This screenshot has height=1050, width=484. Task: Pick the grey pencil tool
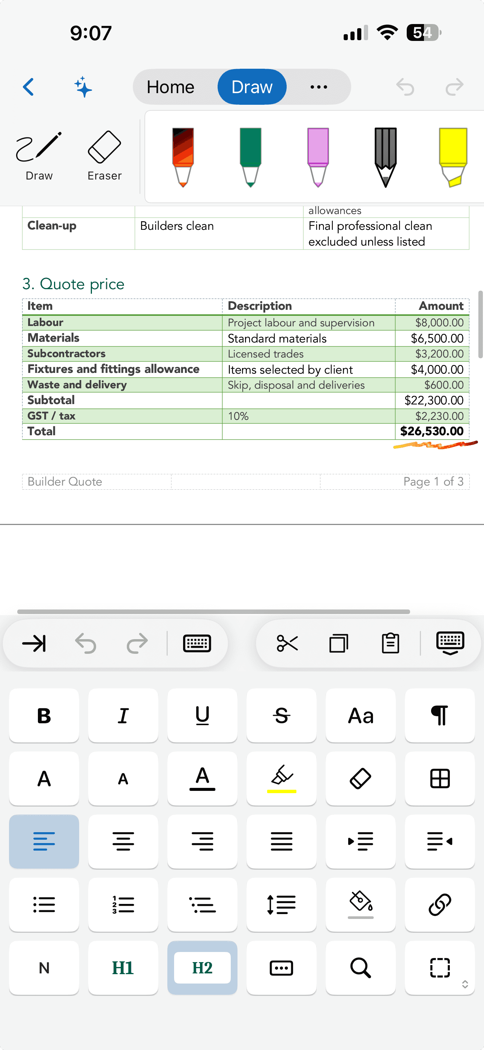click(385, 157)
